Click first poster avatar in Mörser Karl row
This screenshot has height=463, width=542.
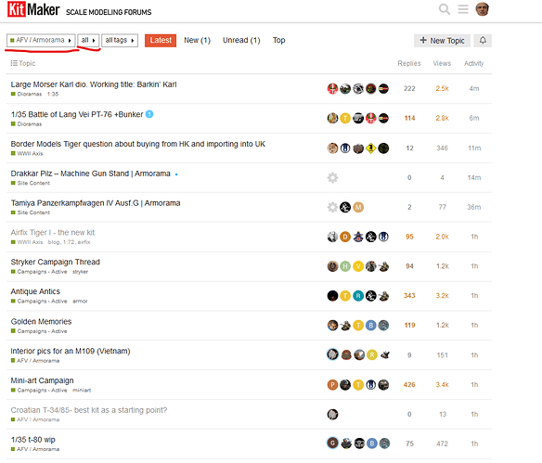point(332,89)
